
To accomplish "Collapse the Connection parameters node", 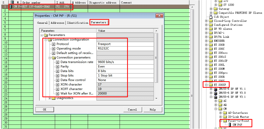I will (50, 58).
